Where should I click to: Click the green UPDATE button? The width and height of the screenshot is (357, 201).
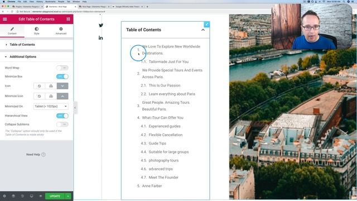pyautogui.click(x=55, y=196)
